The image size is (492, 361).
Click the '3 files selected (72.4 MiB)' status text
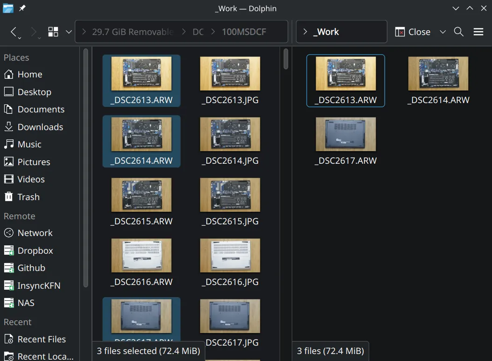point(148,351)
